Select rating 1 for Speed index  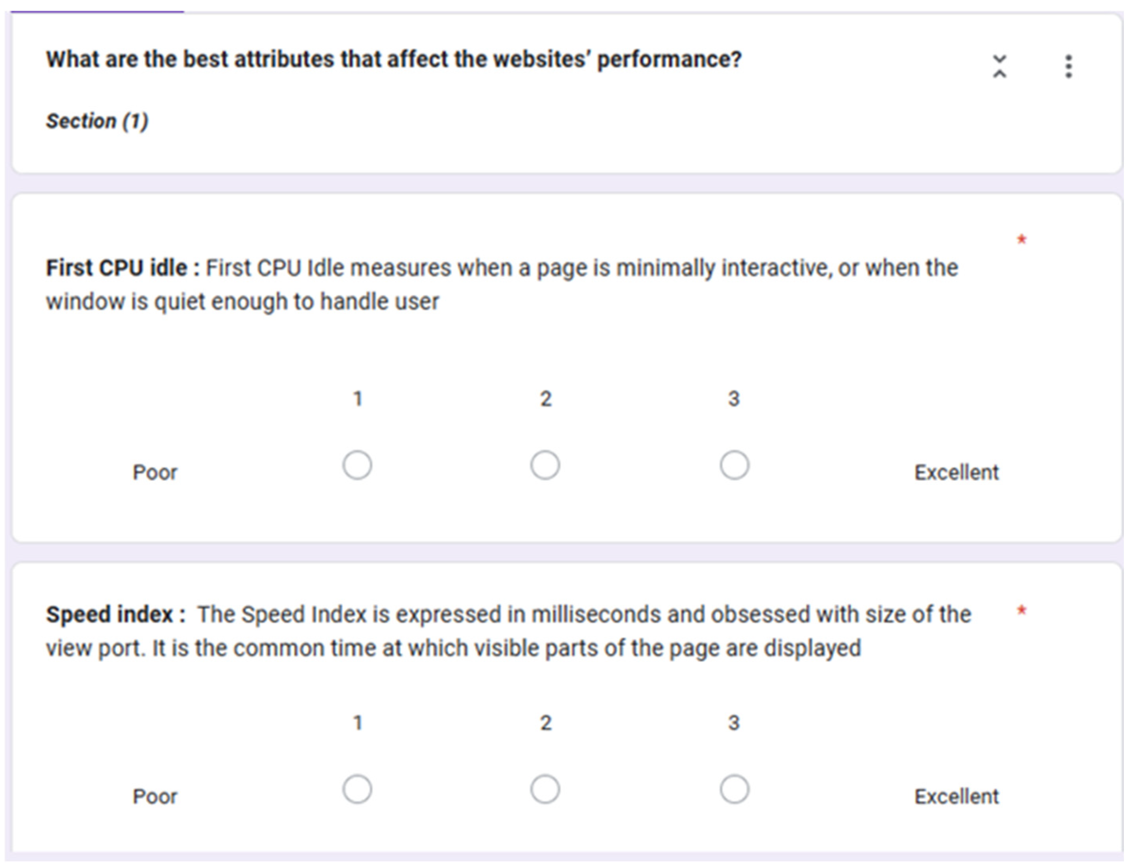point(357,789)
